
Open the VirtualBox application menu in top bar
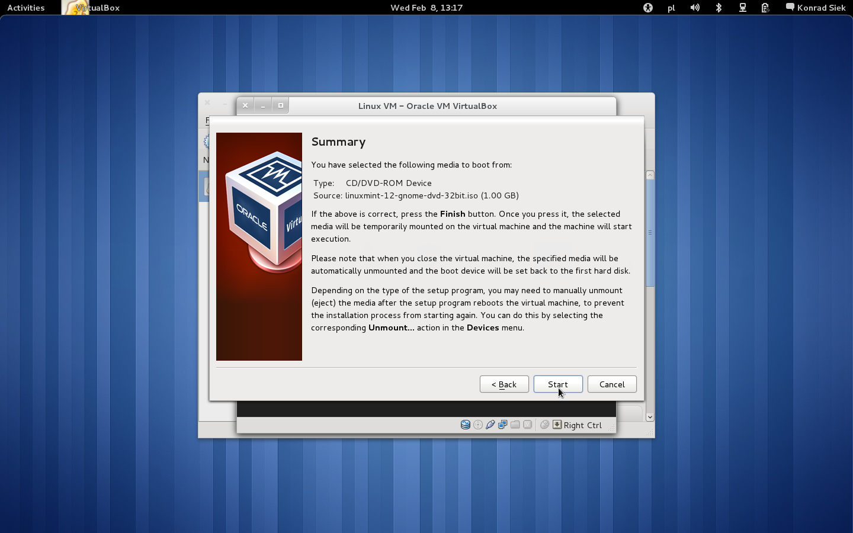91,8
